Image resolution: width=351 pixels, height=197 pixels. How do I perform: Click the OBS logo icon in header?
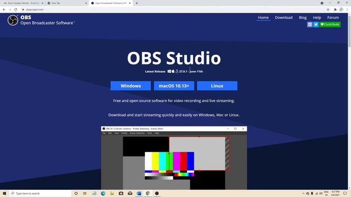[x=13, y=20]
